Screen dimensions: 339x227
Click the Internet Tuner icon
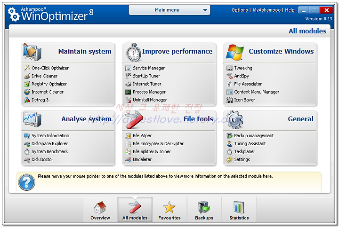128,84
